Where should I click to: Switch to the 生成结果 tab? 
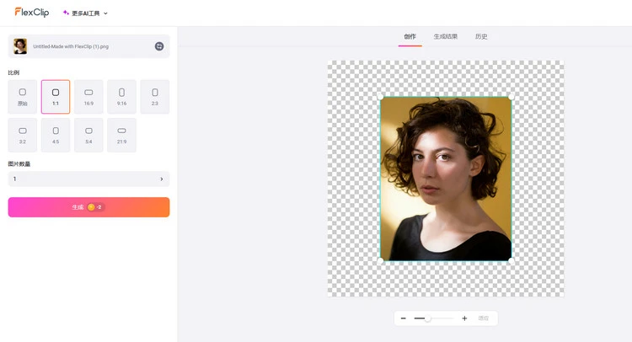click(445, 36)
